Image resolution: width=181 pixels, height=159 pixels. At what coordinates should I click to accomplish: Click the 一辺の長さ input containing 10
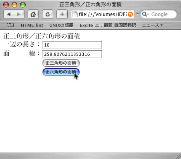point(72,45)
